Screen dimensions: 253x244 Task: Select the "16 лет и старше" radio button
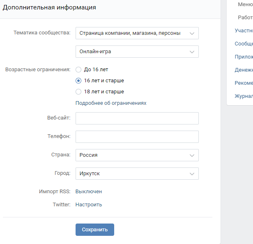pyautogui.click(x=78, y=81)
